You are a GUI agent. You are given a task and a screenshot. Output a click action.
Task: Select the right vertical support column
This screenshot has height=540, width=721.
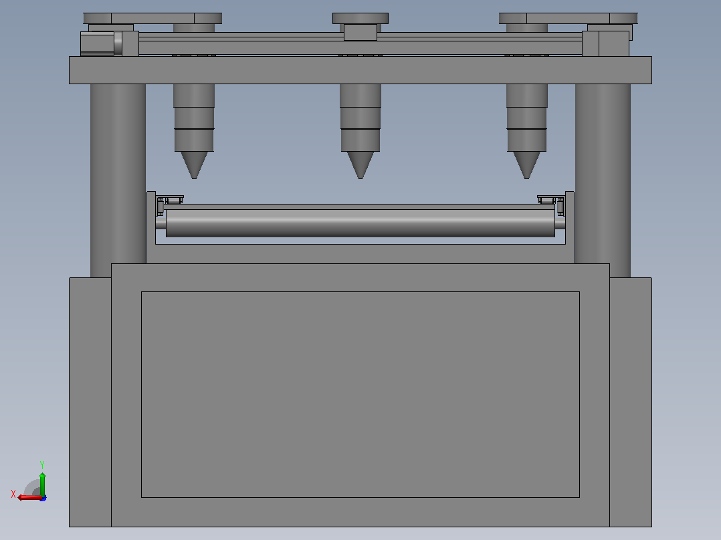[x=603, y=180]
